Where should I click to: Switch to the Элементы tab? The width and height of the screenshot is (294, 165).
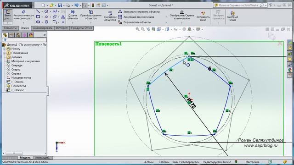pos(10,28)
